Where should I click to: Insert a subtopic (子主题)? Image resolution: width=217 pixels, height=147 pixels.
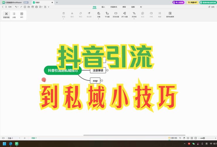107,14
